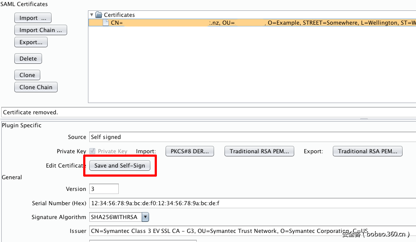Click the Edit Certificate label

(66, 166)
